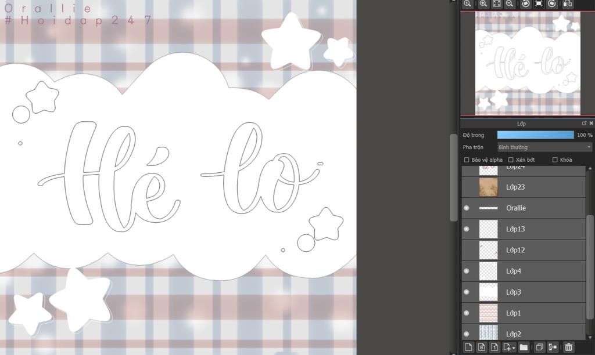Rotate canvas right in navigator
595x355 pixels.
tap(552, 4)
